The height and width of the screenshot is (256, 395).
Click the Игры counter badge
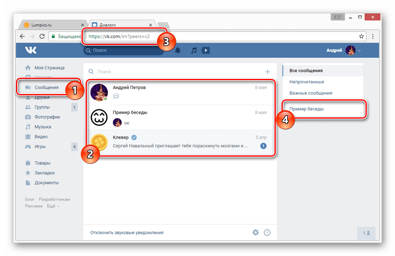(74, 146)
